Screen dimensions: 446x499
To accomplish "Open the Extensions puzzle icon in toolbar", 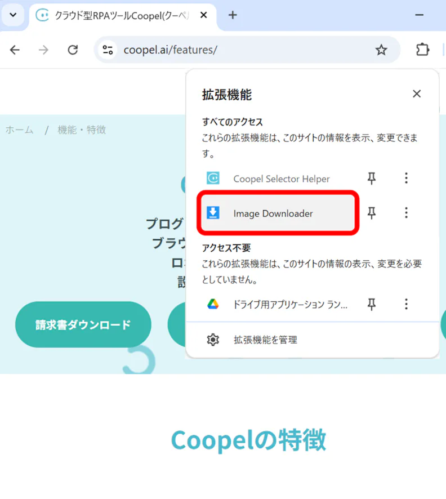I will click(x=422, y=50).
